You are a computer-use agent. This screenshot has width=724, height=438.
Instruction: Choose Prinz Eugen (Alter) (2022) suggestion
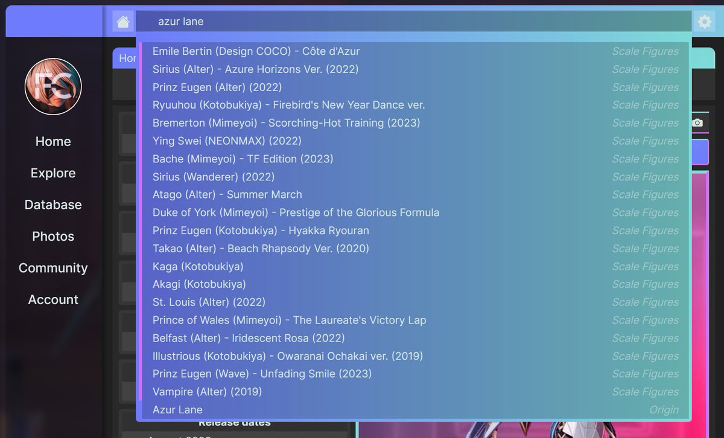(416, 87)
